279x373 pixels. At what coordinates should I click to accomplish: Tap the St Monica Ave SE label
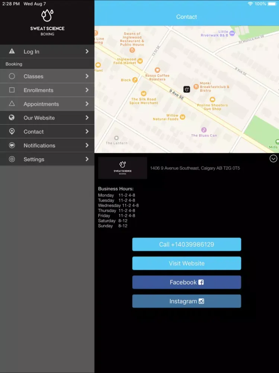coord(251,39)
